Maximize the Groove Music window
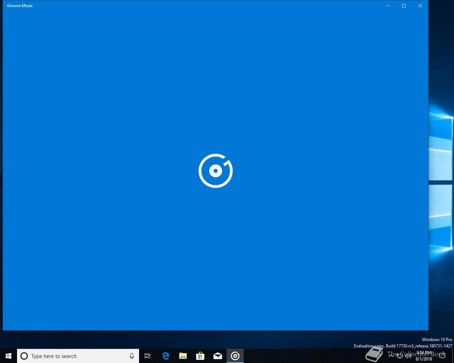Image resolution: width=454 pixels, height=363 pixels. [x=404, y=6]
